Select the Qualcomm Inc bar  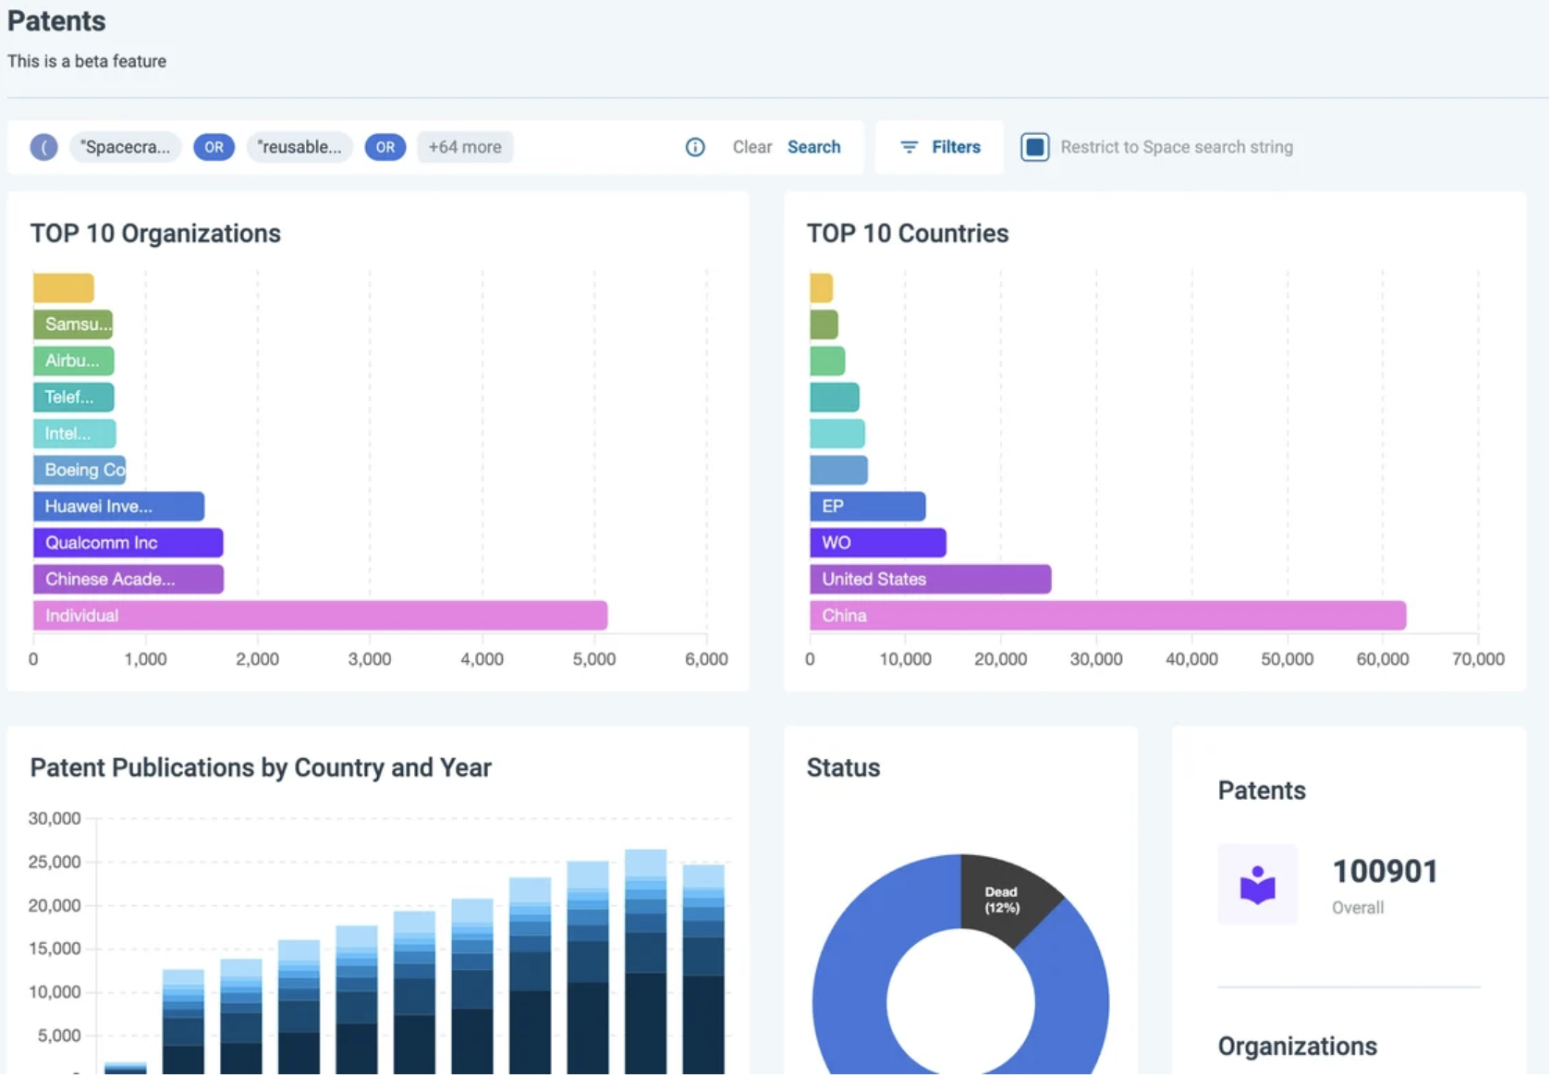point(128,543)
